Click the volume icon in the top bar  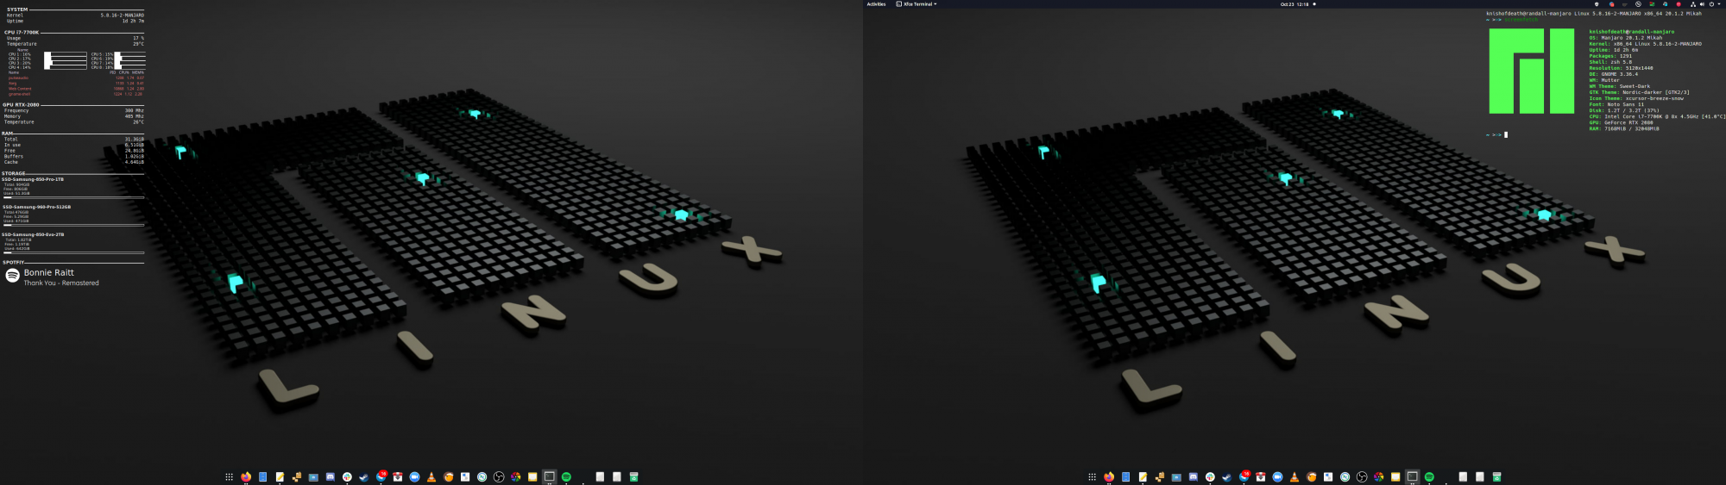1702,4
